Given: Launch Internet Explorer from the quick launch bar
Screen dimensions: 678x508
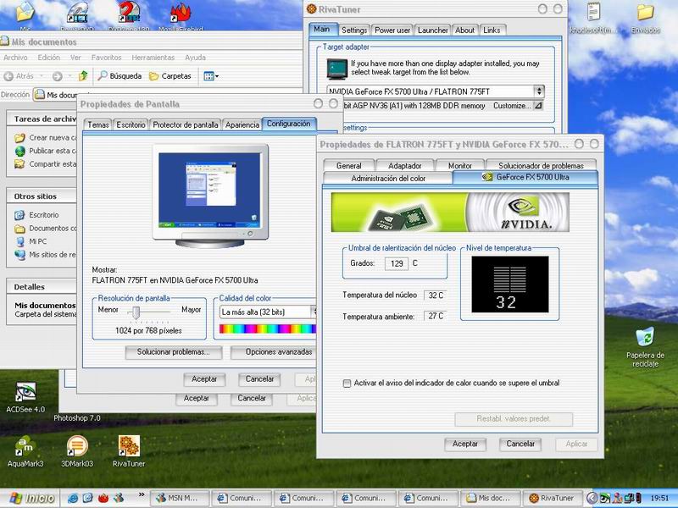Looking at the screenshot, I should 73,498.
